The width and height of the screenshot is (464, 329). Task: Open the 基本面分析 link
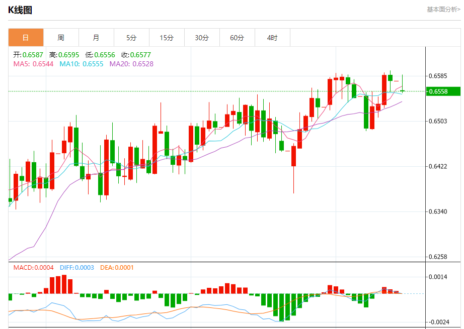click(x=443, y=10)
